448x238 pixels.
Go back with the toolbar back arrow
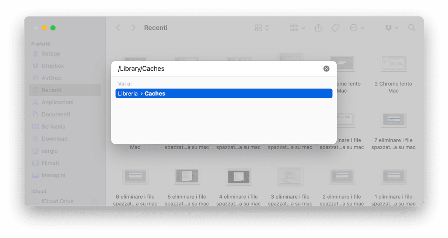pyautogui.click(x=118, y=28)
